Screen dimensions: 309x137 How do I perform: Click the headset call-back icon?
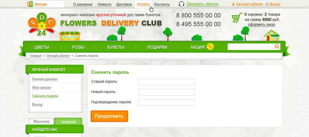[182, 4]
